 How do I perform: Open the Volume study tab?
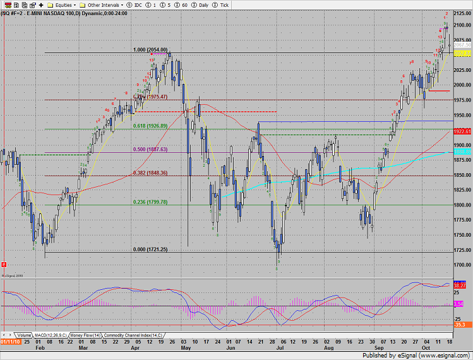[x=24, y=335]
